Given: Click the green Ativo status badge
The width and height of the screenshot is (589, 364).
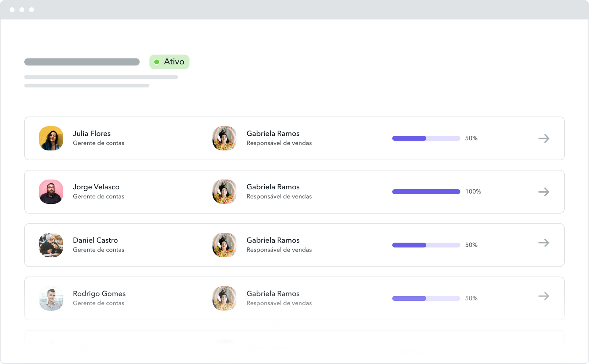Looking at the screenshot, I should 169,62.
